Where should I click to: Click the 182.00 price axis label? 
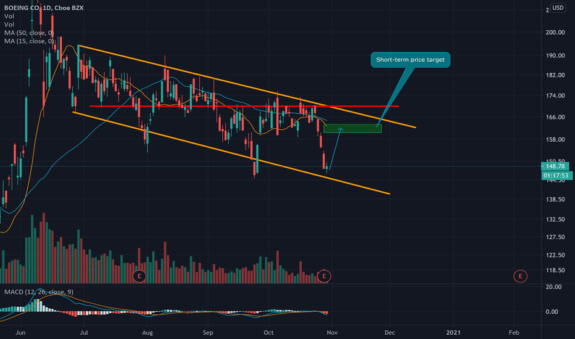tap(555, 75)
